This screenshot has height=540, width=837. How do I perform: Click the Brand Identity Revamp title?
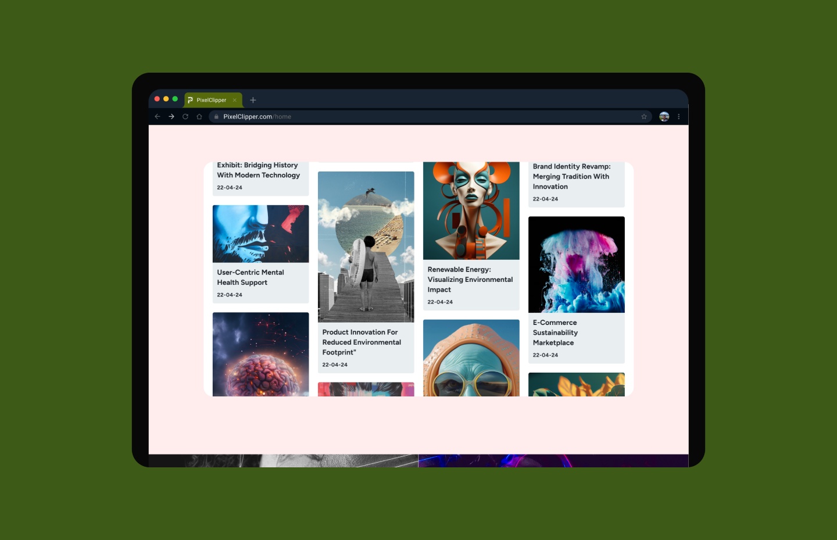pos(571,177)
